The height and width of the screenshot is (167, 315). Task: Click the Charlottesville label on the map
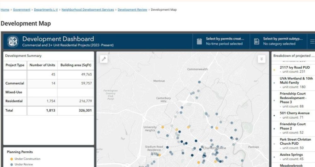pos(215,148)
